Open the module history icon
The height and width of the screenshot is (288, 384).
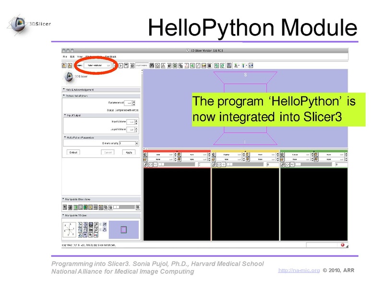[x=126, y=65]
